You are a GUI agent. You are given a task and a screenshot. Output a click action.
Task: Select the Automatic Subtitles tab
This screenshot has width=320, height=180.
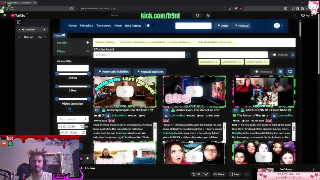(113, 72)
